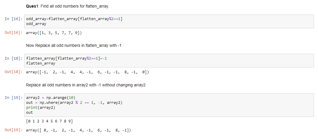Click into the In [19] code cell
The width and height of the screenshot is (318, 139).
169,105
